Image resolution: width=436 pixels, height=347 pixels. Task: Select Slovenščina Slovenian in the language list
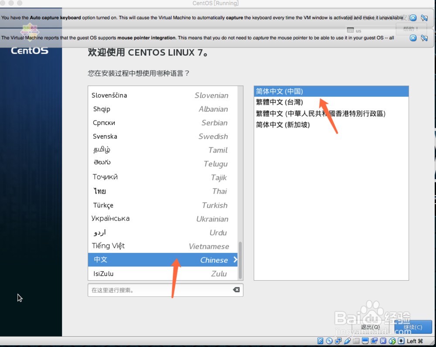(x=163, y=95)
